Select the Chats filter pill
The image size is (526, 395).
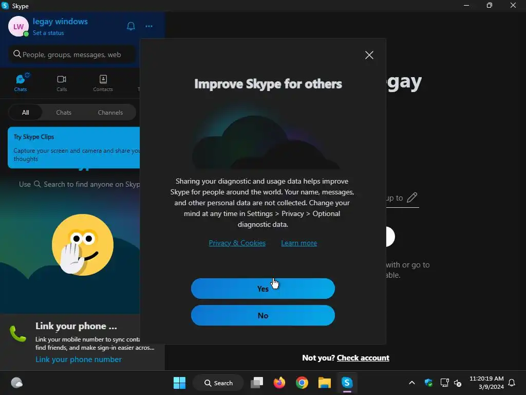(x=64, y=113)
